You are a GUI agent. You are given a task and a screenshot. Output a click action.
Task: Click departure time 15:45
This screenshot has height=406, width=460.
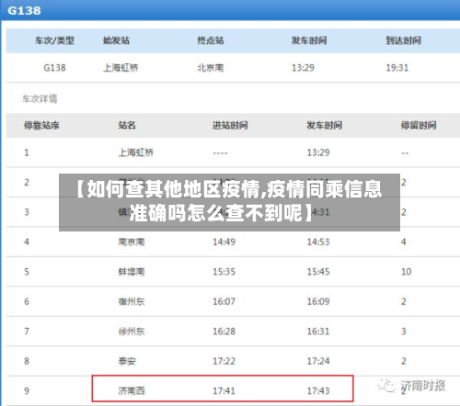[x=318, y=272]
